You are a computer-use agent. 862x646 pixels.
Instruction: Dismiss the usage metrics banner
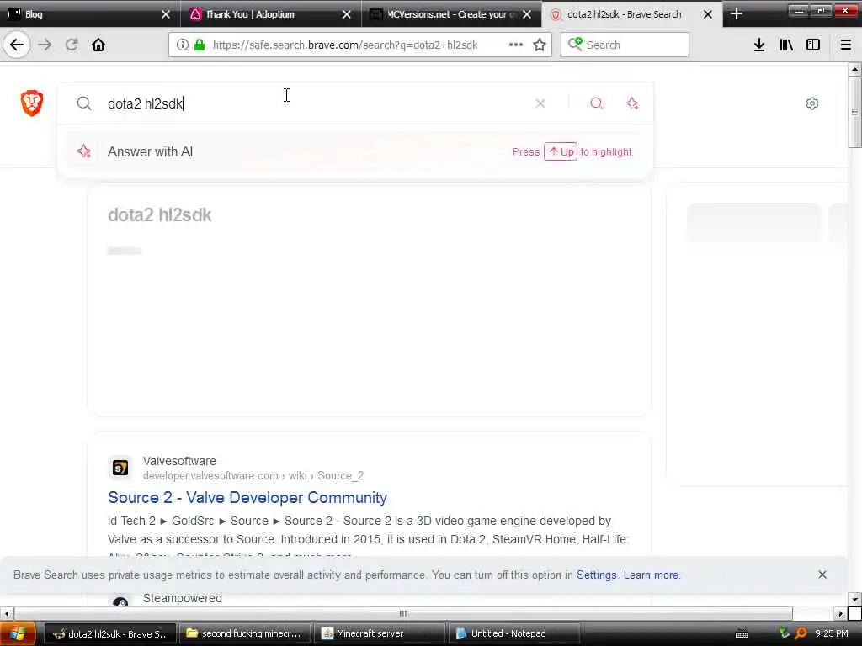pos(822,575)
